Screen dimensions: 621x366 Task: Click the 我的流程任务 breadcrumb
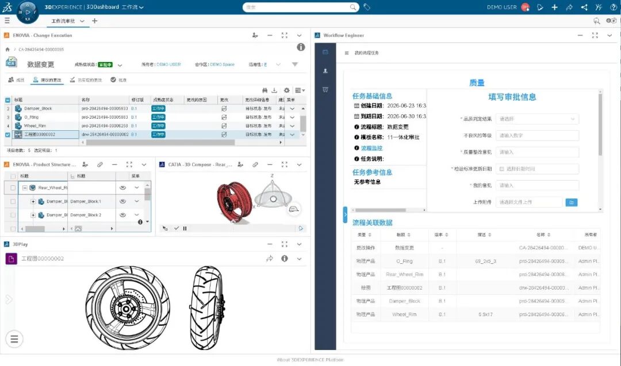pyautogui.click(x=366, y=53)
